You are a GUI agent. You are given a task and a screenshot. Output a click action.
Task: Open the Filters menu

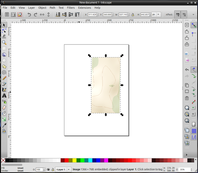coord(71,8)
